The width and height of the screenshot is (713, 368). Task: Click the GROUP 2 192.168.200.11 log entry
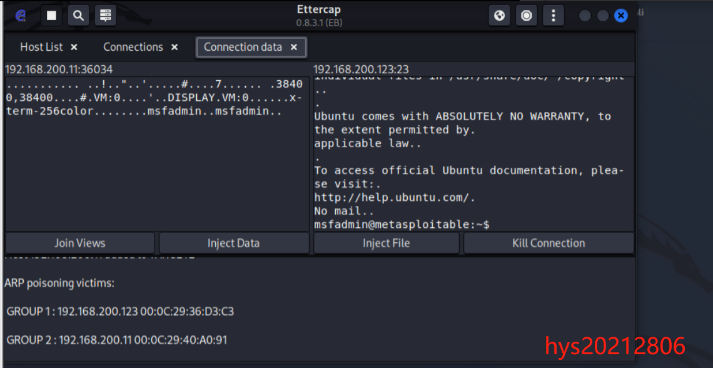117,340
